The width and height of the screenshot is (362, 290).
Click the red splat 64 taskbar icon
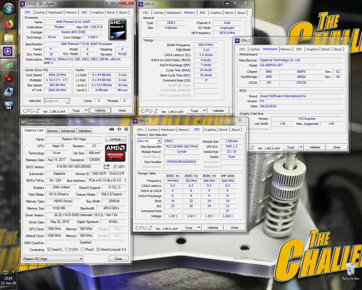click(x=8, y=78)
